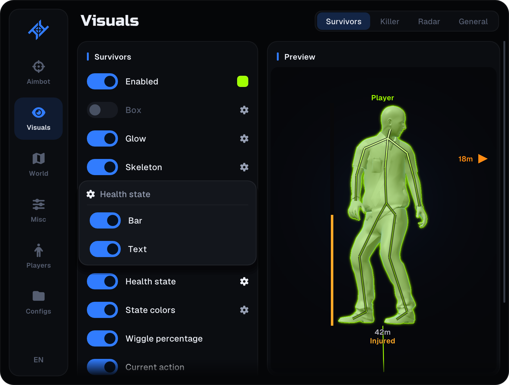Open Glow settings gear

click(244, 138)
